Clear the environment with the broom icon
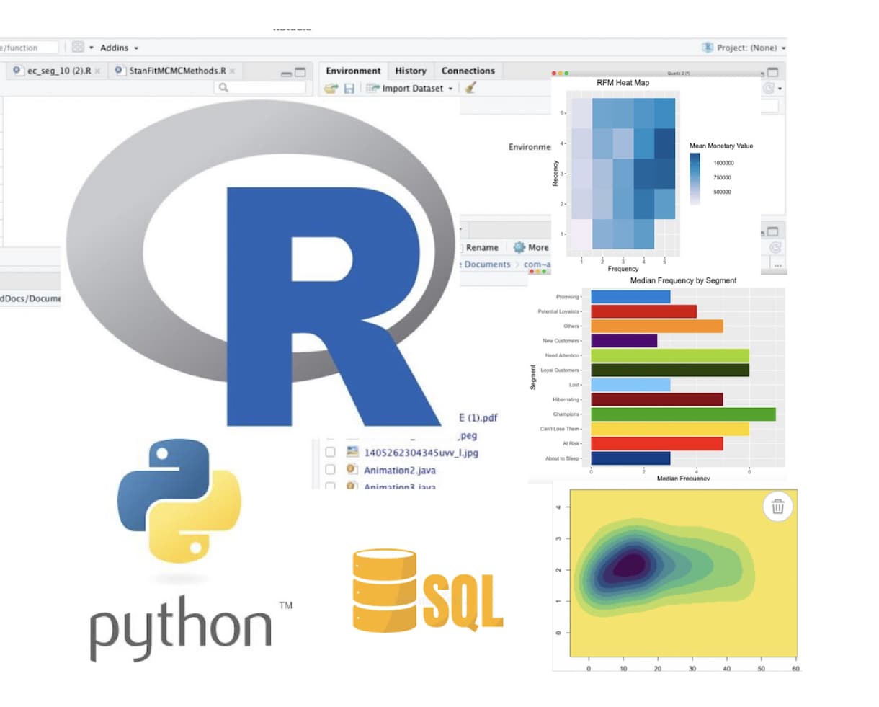Viewport: 879px width, 707px height. (470, 88)
